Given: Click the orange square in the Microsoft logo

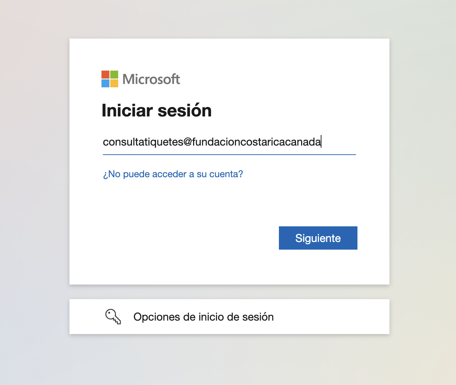Looking at the screenshot, I should tap(105, 75).
